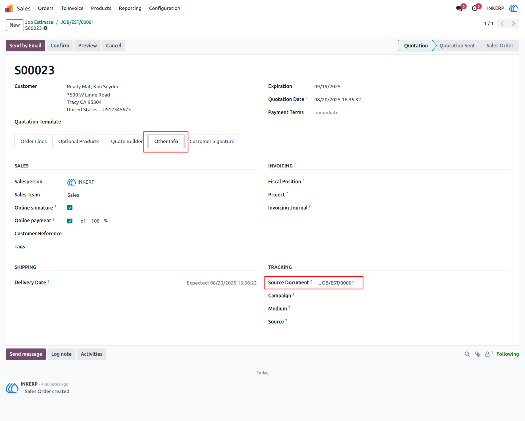Open the gear actions menu beside S00023
Image resolution: width=525 pixels, height=421 pixels.
(x=45, y=28)
